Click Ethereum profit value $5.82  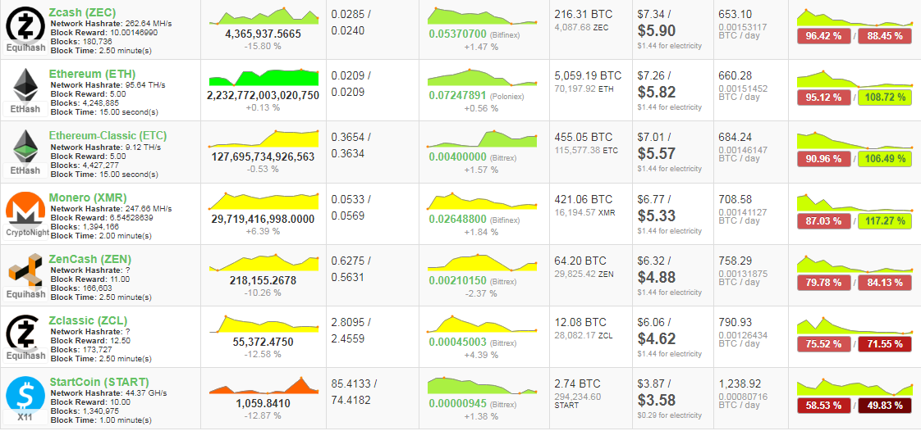(656, 92)
